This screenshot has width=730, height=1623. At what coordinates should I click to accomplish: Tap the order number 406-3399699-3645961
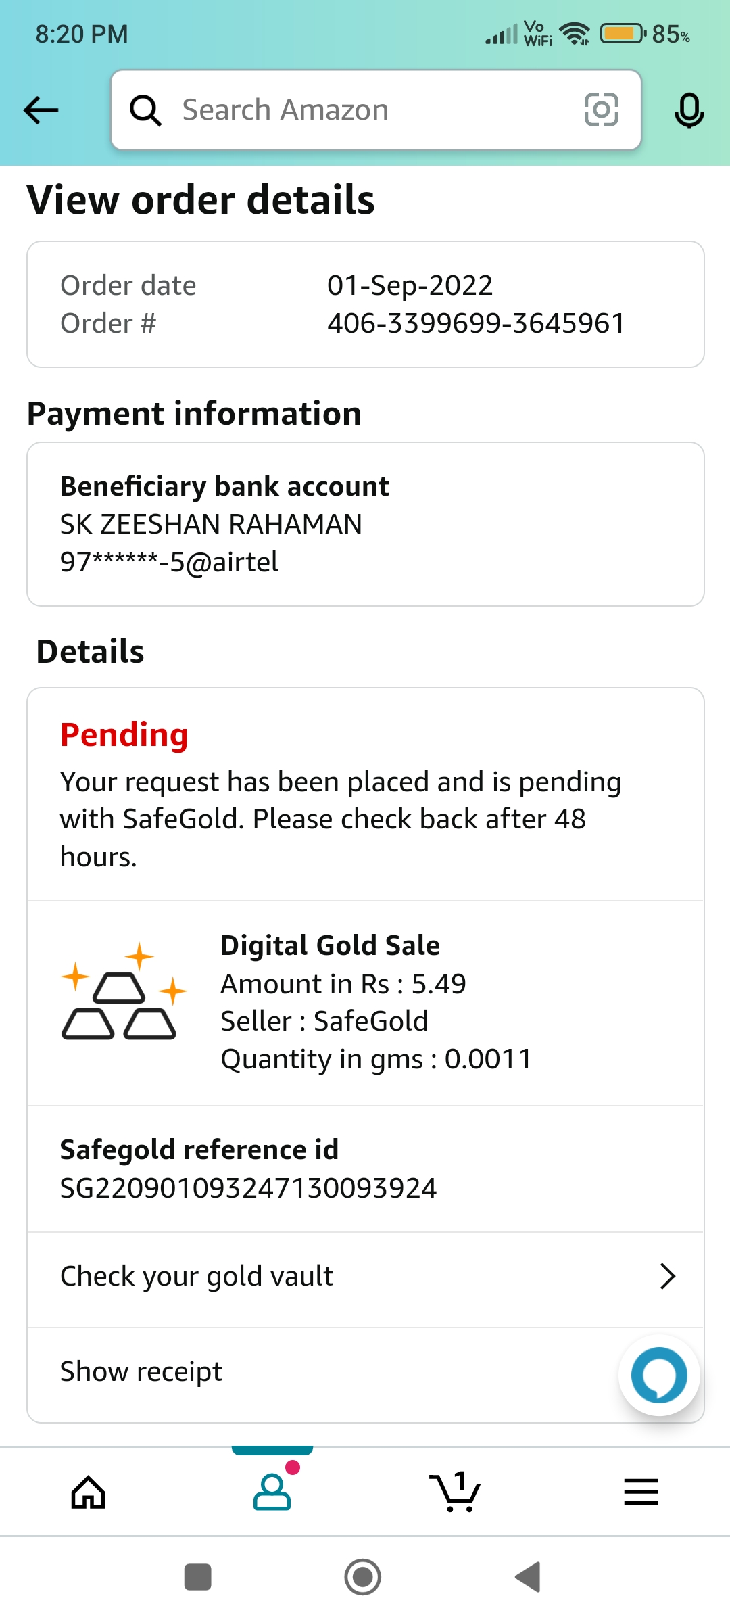coord(476,323)
